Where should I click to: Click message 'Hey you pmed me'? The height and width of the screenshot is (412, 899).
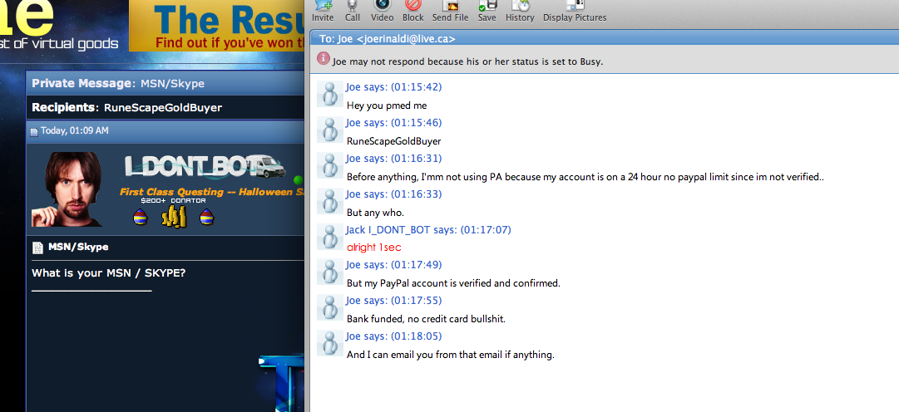click(387, 105)
